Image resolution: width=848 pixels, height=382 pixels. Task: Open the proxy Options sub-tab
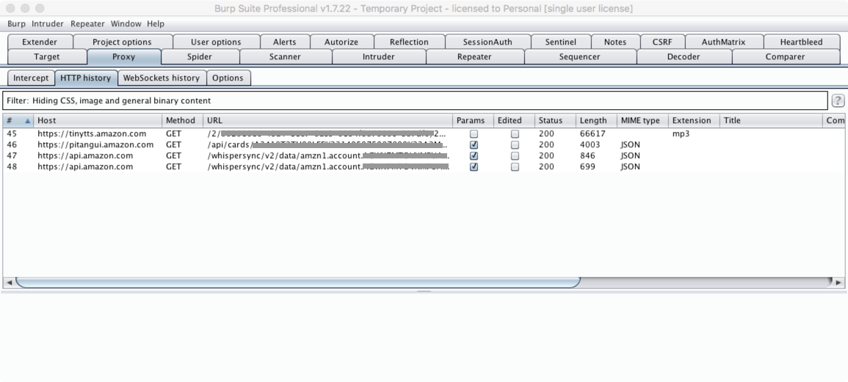click(x=228, y=78)
